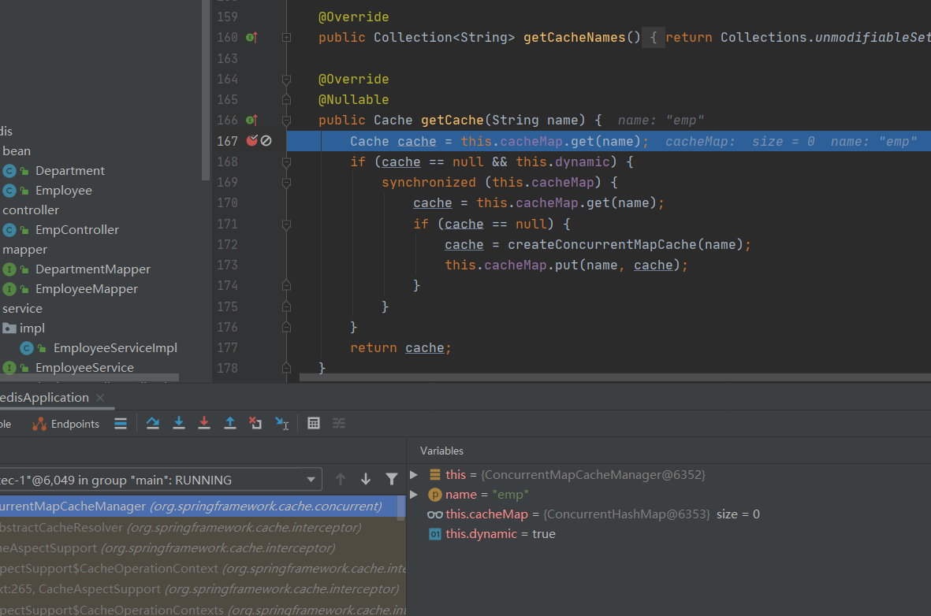Open the Employee class in project tree
Viewport: 931px width, 616px height.
(x=64, y=191)
